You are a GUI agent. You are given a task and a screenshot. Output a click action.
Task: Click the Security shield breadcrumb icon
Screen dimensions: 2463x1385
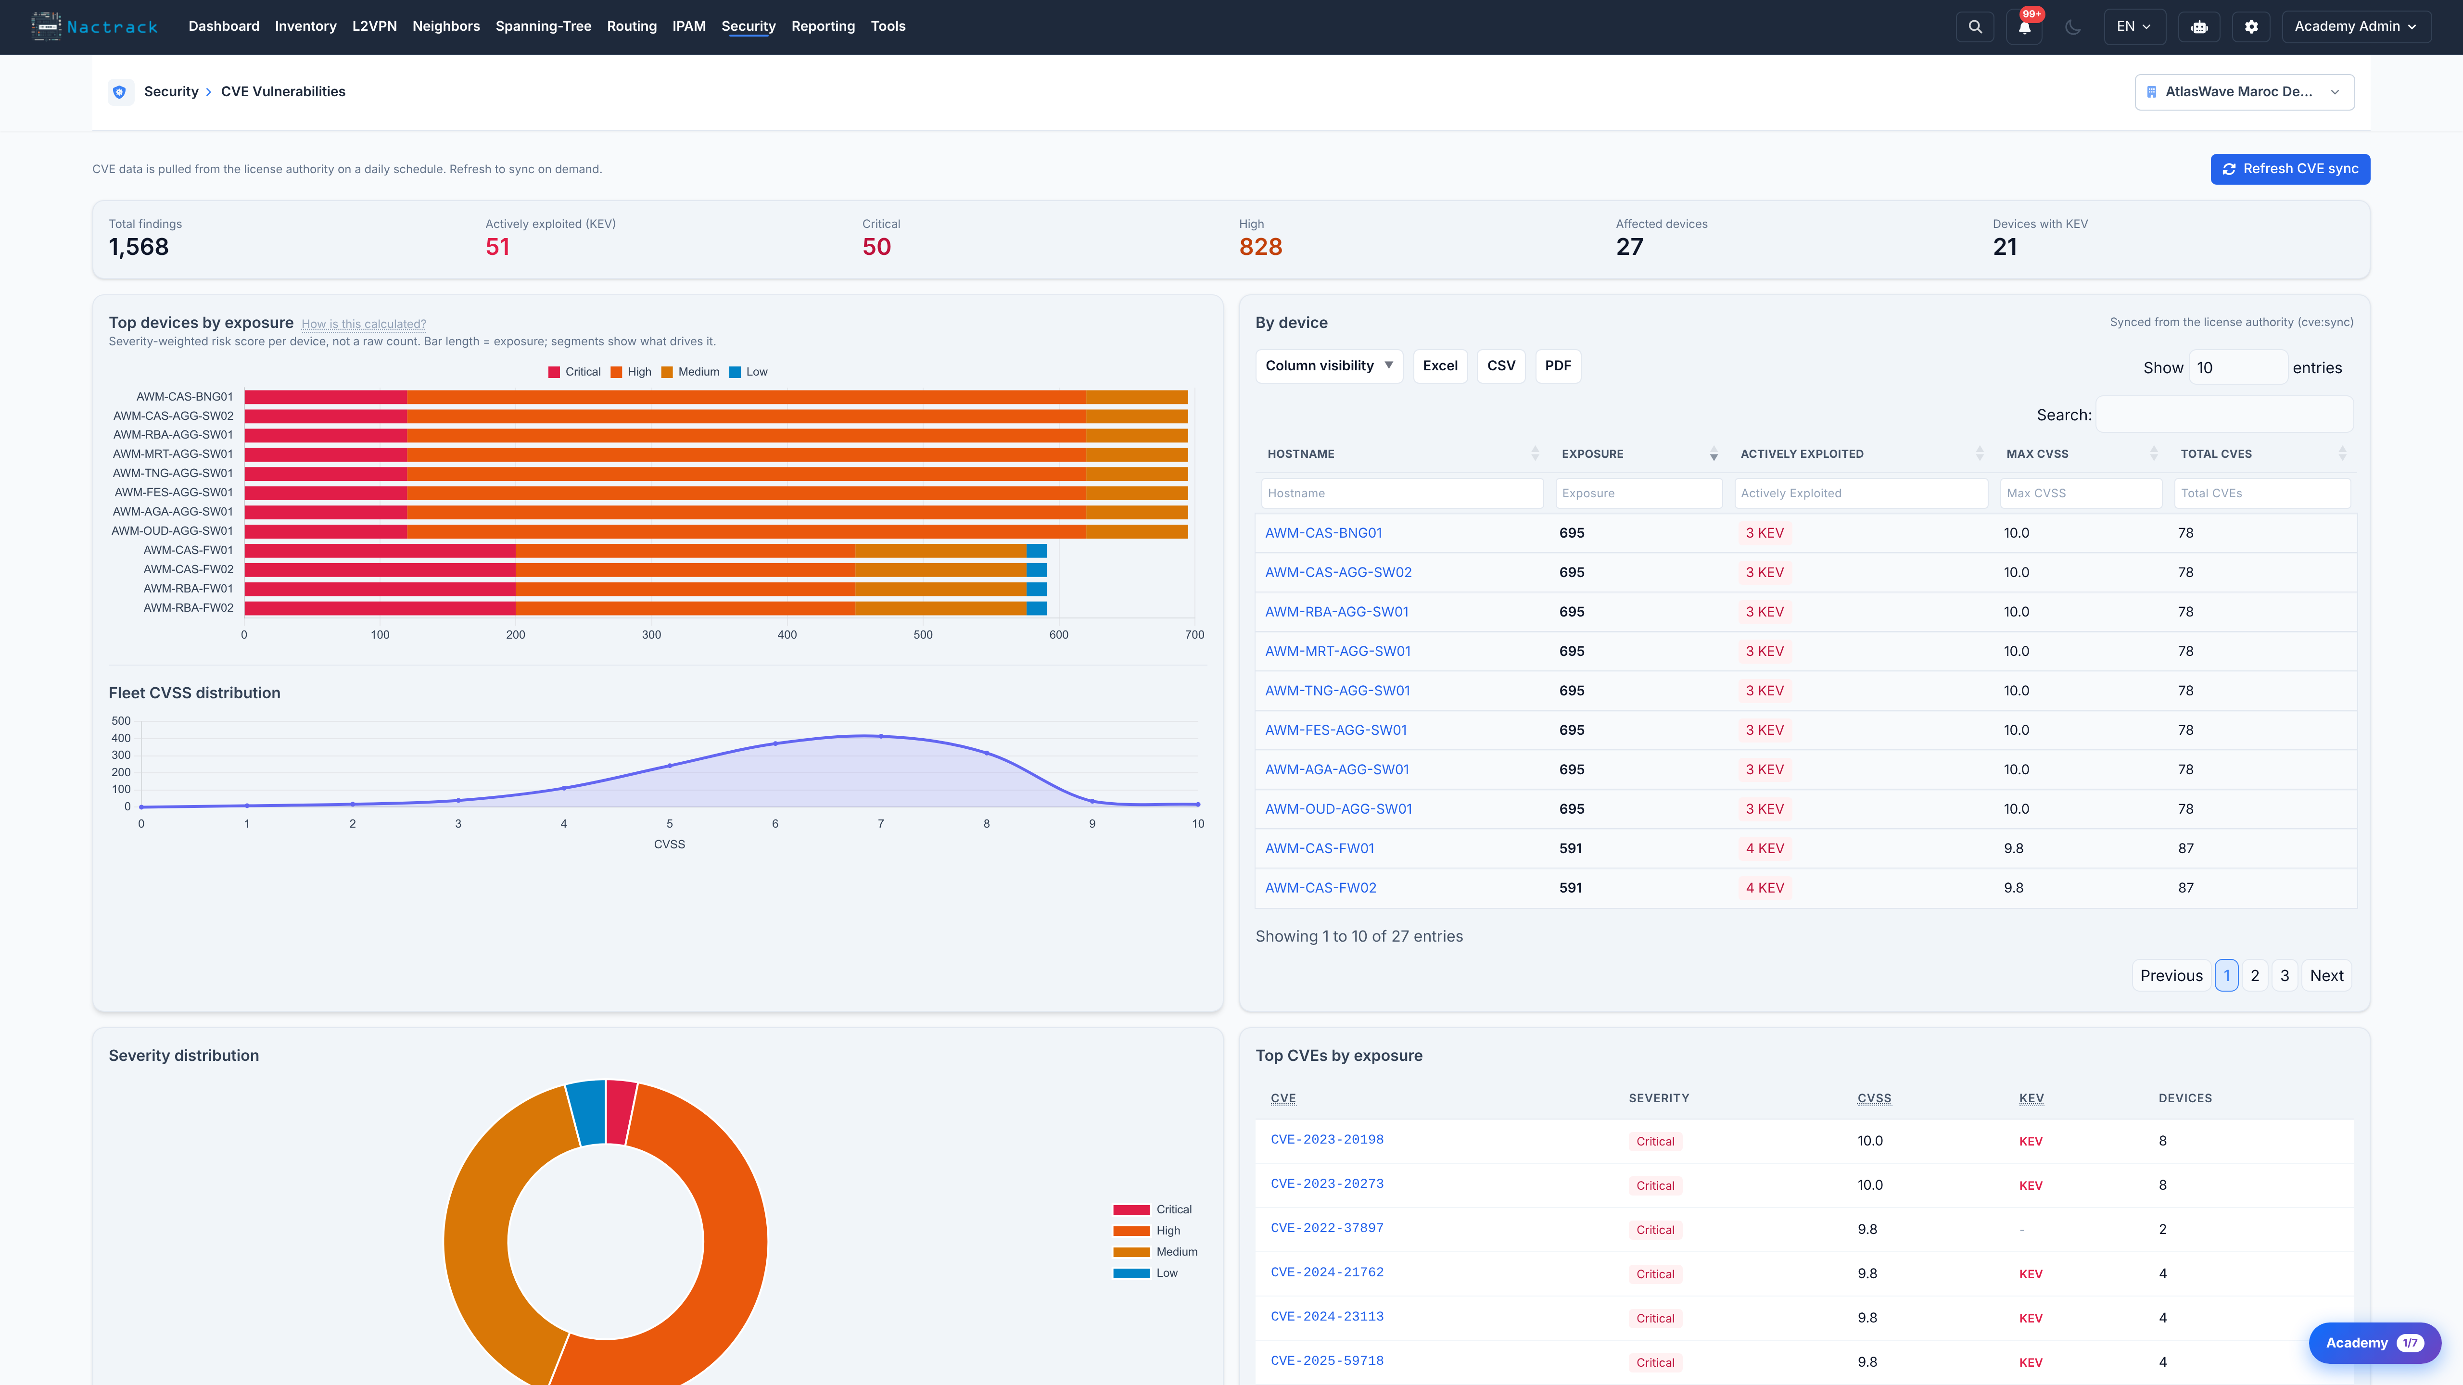point(119,92)
